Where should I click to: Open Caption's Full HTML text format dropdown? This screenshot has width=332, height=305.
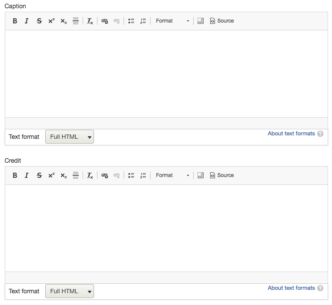pyautogui.click(x=70, y=137)
